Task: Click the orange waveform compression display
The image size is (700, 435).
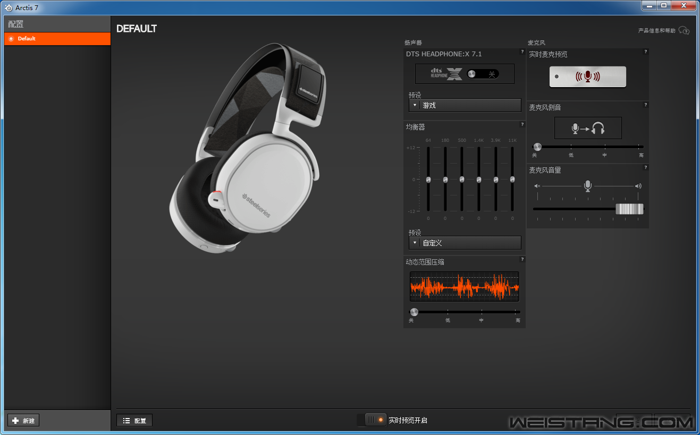Action: tap(465, 287)
